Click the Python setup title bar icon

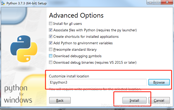pyautogui.click(x=3, y=3)
